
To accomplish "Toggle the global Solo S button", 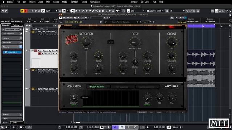I will pyautogui.click(x=25, y=11).
